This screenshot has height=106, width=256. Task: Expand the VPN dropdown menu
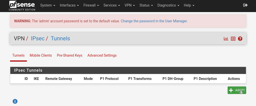click(130, 5)
